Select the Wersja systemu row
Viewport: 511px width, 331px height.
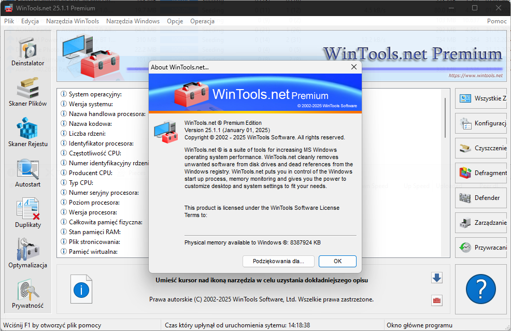click(x=91, y=104)
